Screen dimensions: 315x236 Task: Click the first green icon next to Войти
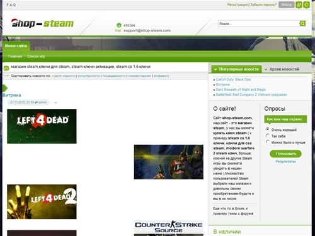point(299,4)
